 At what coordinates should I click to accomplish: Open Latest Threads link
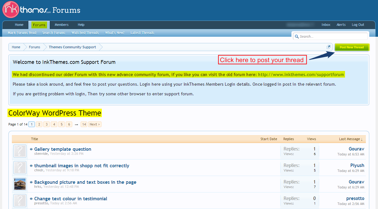point(142,33)
